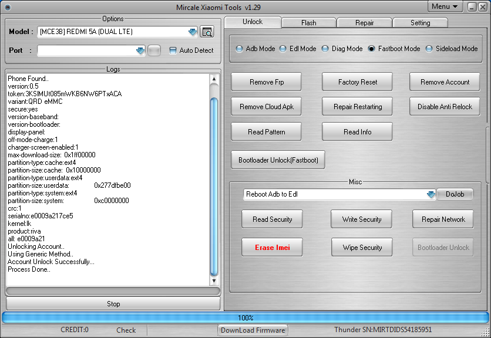This screenshot has height=338, width=491.
Task: Click the Model combo box field
Action: (x=117, y=32)
